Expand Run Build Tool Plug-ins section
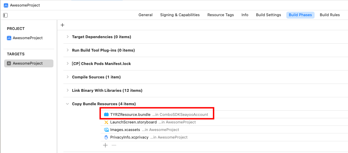This screenshot has height=153, width=348. point(68,50)
